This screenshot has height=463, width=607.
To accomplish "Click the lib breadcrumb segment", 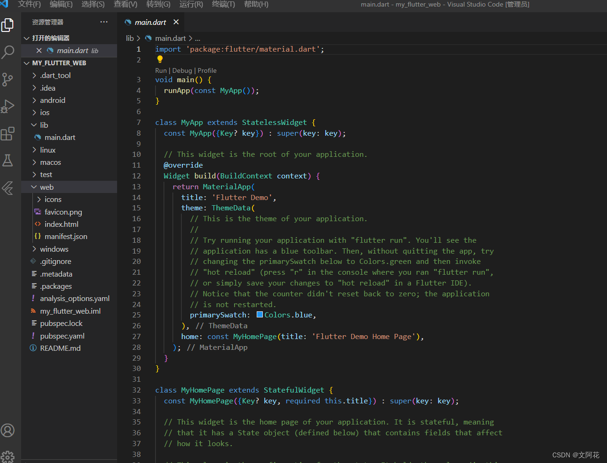I will click(x=130, y=39).
